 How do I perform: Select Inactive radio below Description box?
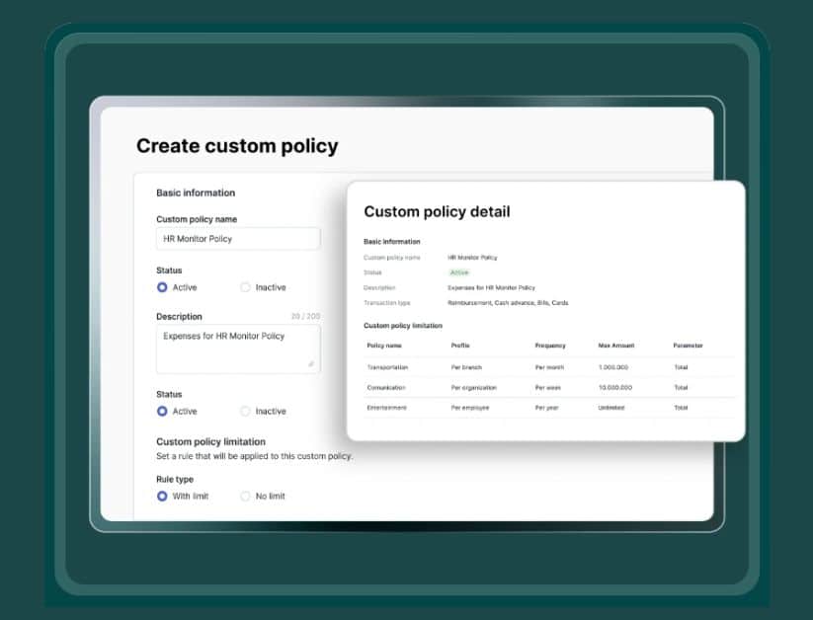pos(245,411)
